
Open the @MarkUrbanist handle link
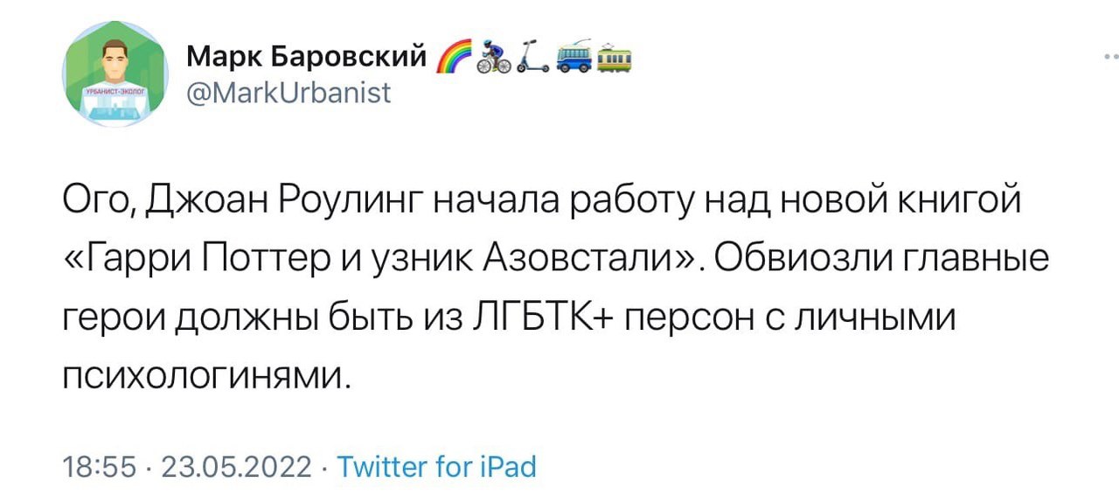coord(289,93)
